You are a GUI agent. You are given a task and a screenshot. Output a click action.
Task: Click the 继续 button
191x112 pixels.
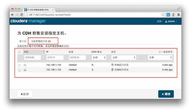click(166, 94)
